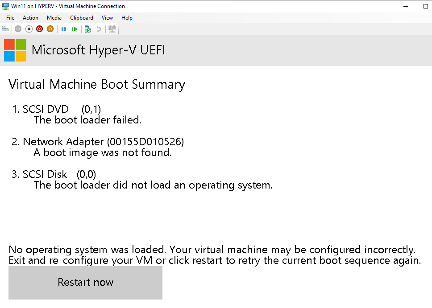Click 'Network Adapter (00155D010526)' boot entry
Viewport: 432px width, 308px height.
(104, 142)
